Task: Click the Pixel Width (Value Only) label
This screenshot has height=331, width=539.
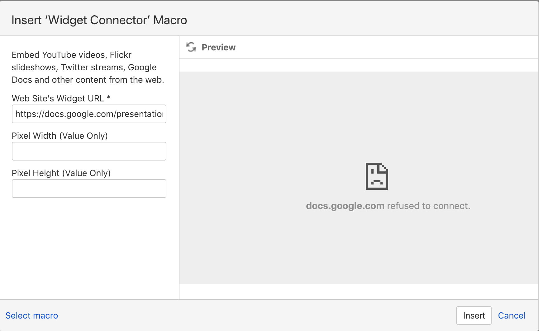Action: point(60,136)
